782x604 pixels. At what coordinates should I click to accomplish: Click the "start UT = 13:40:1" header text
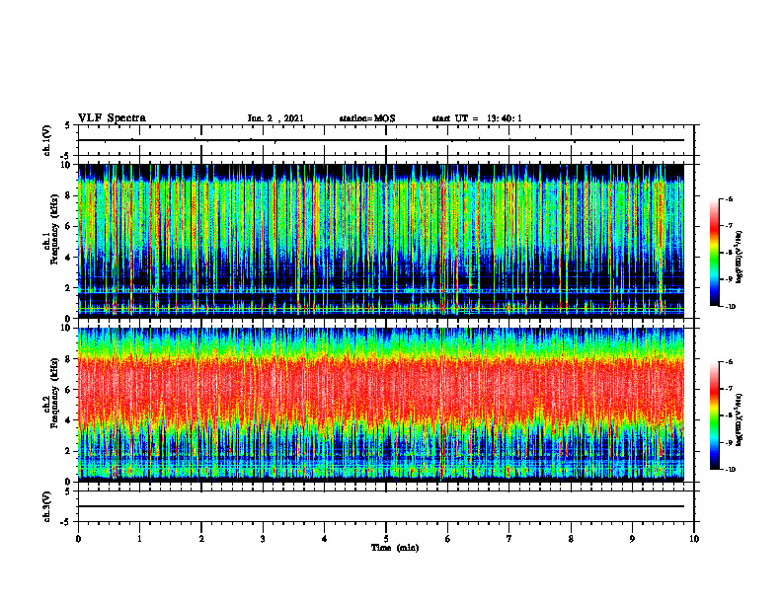(x=477, y=118)
